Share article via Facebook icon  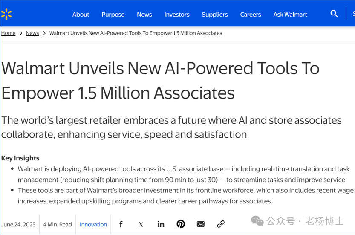(x=121, y=224)
